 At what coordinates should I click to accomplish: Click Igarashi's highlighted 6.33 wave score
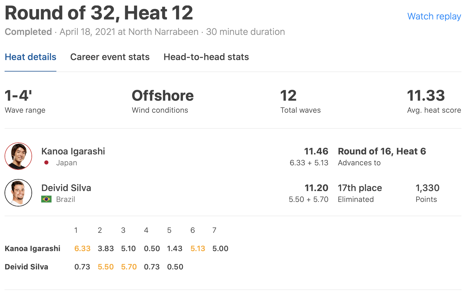pyautogui.click(x=82, y=249)
